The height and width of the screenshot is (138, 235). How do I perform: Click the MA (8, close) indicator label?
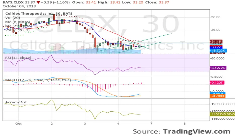pos(17,22)
